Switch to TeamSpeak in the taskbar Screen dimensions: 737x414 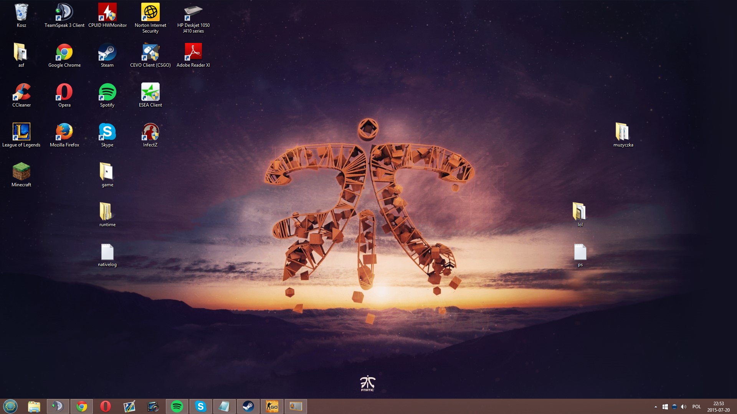tap(58, 406)
